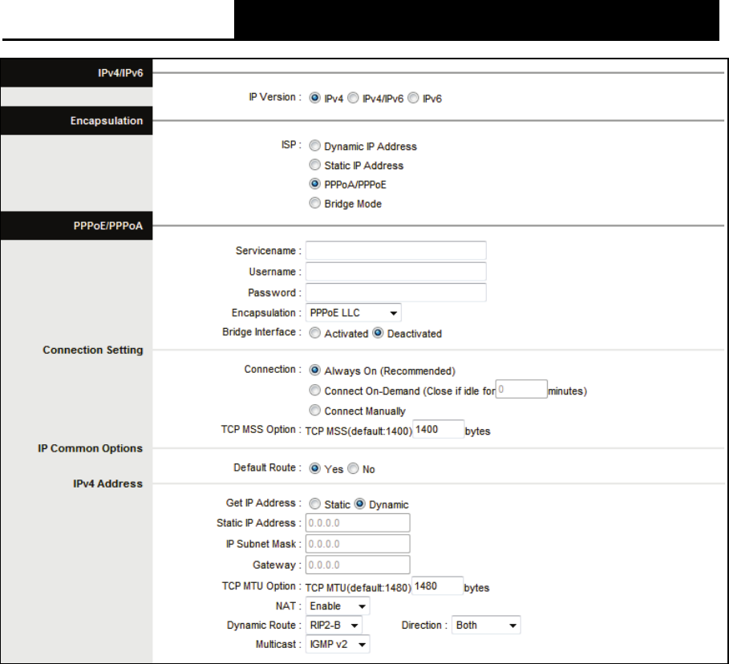Viewport: 729px width, 664px height.
Task: Set Default Route to No
Action: (x=354, y=468)
